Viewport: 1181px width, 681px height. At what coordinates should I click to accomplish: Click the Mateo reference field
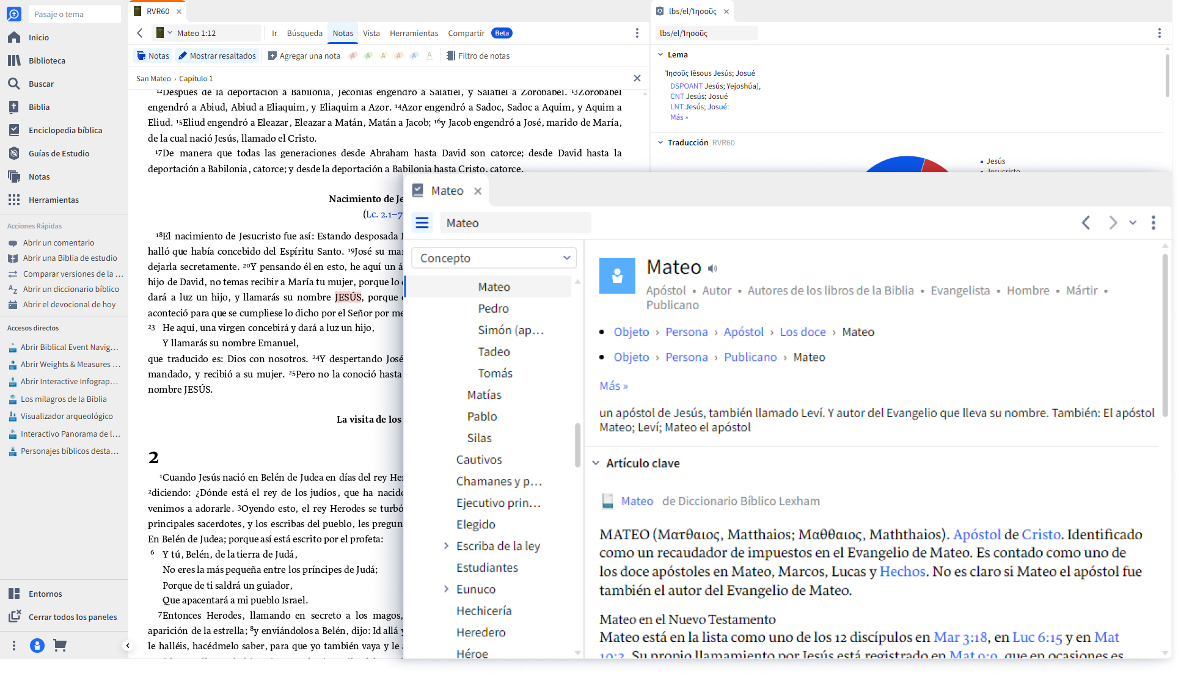515,223
